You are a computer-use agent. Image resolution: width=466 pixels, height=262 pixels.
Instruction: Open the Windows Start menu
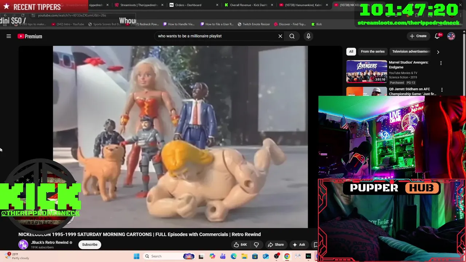[137, 256]
